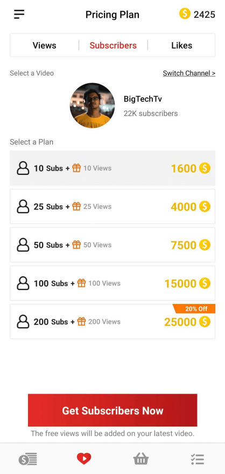The image size is (225, 474).
Task: Tap the BigTechTv channel avatar
Action: (x=92, y=105)
